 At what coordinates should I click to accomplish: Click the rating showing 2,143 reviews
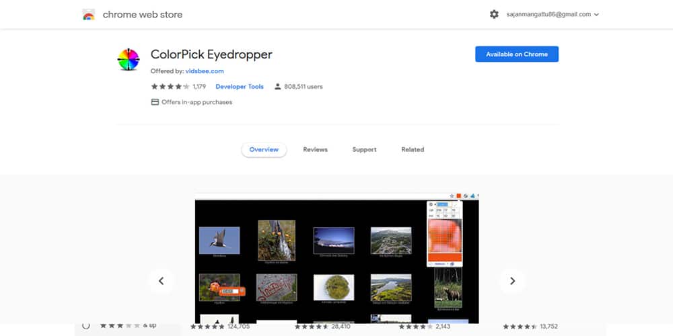[425, 327]
